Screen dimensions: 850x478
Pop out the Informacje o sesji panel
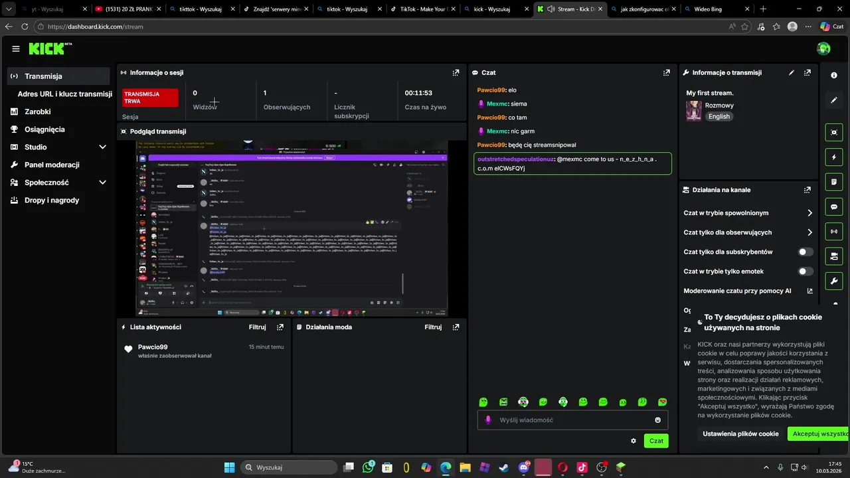[456, 72]
